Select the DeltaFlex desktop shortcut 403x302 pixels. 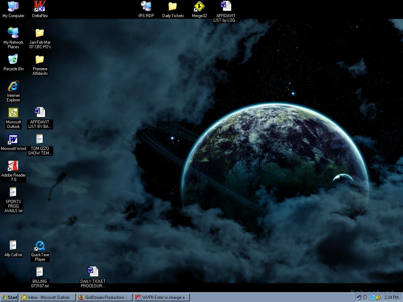coord(40,7)
